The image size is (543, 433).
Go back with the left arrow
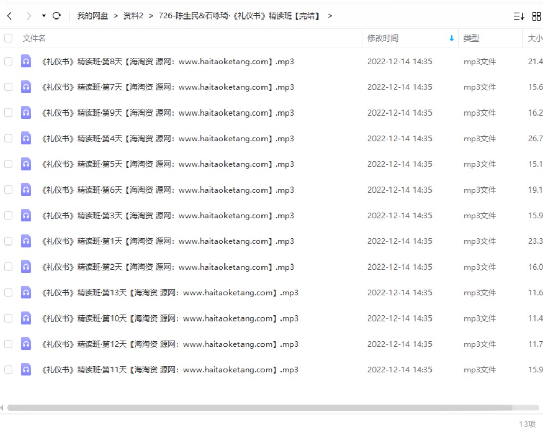click(9, 16)
